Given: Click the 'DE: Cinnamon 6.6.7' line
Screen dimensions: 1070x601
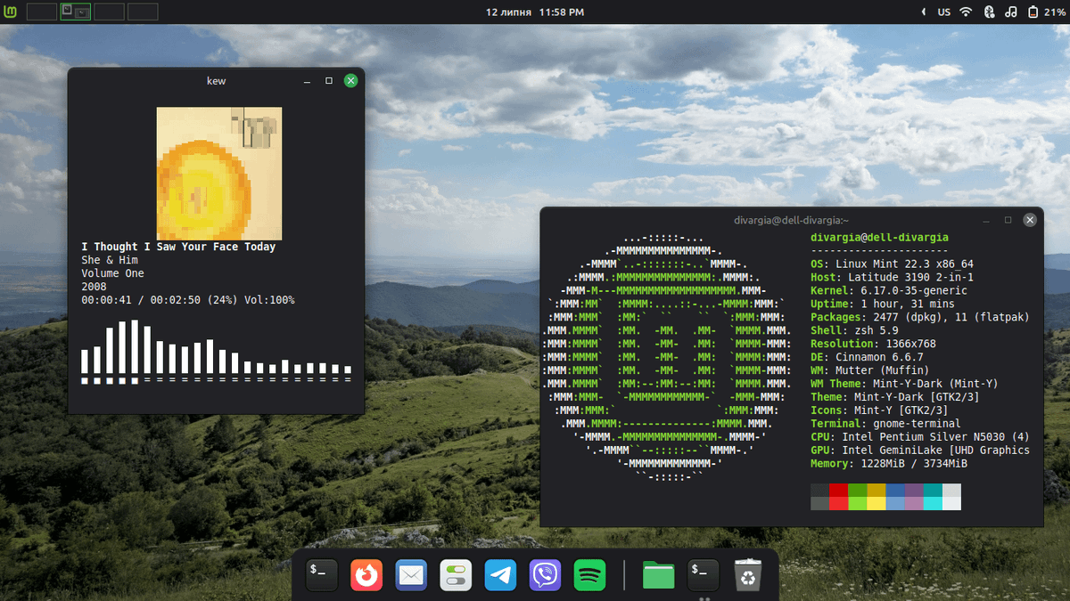Looking at the screenshot, I should pyautogui.click(x=867, y=357).
